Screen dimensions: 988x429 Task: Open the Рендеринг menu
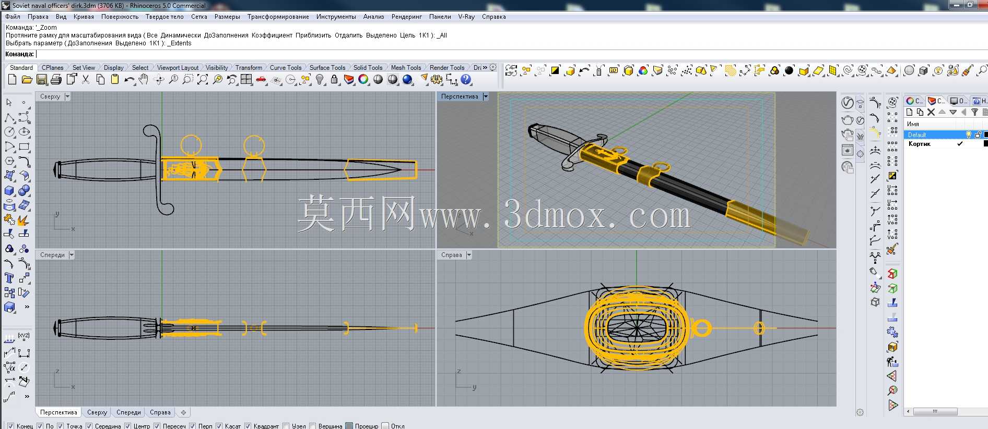[x=406, y=17]
